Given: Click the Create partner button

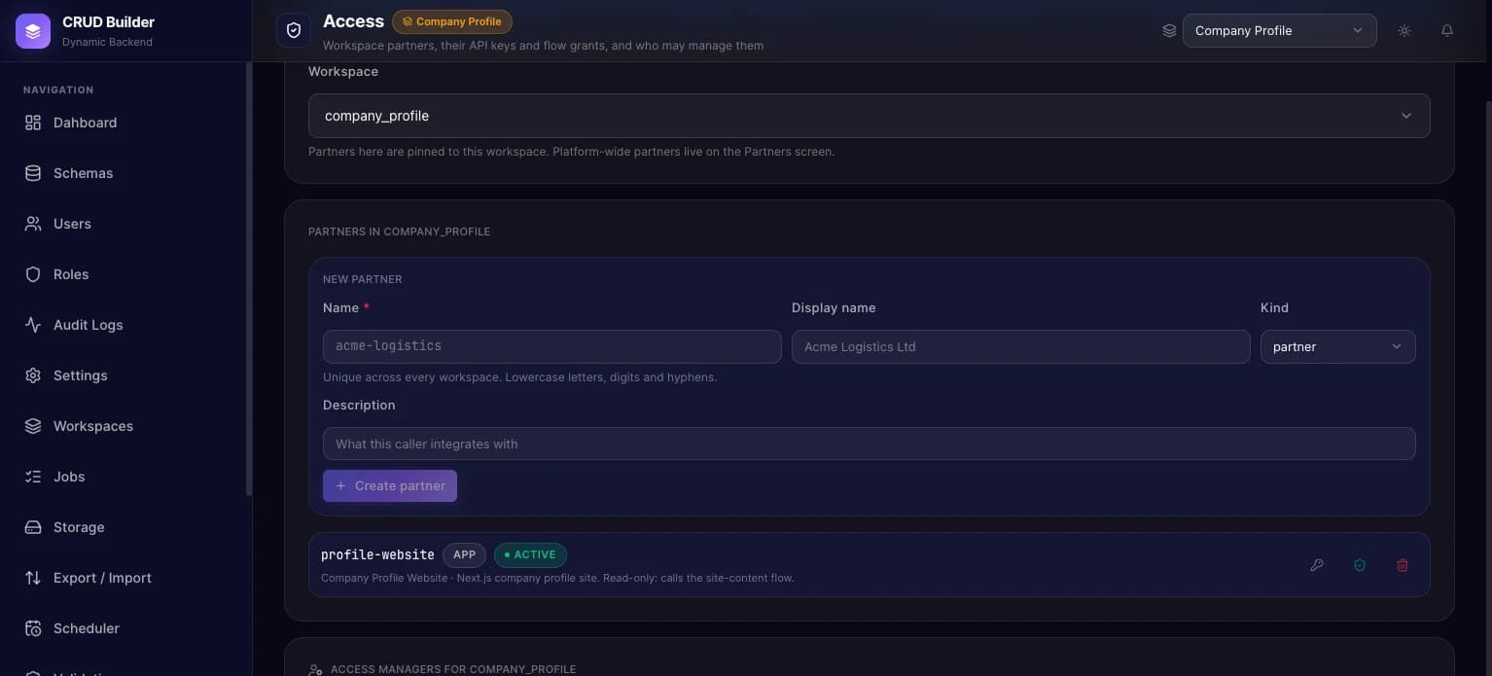Looking at the screenshot, I should point(390,485).
